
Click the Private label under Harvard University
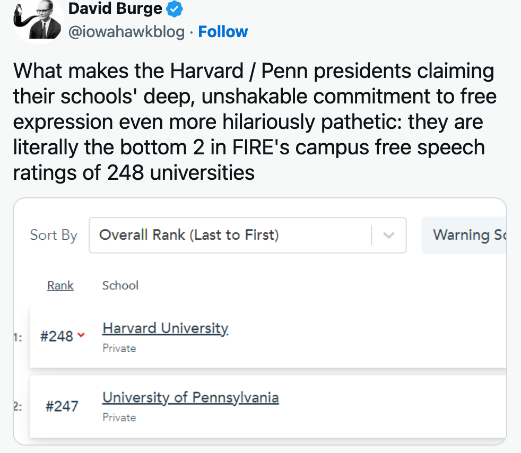[119, 349]
